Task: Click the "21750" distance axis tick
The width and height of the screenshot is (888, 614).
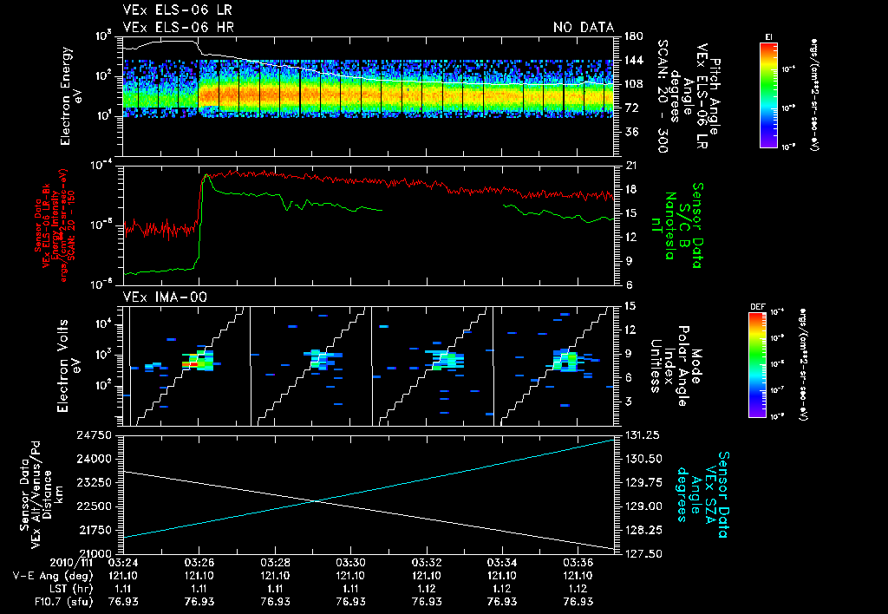Action: tap(94, 530)
